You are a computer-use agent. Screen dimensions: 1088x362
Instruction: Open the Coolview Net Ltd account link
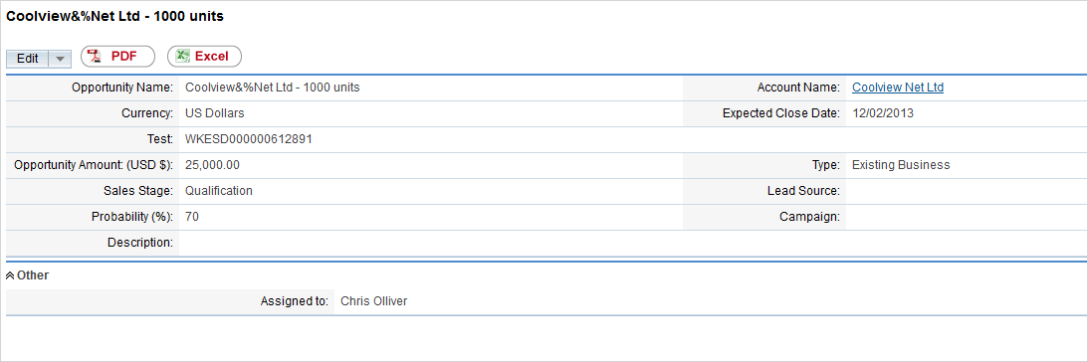(x=898, y=88)
